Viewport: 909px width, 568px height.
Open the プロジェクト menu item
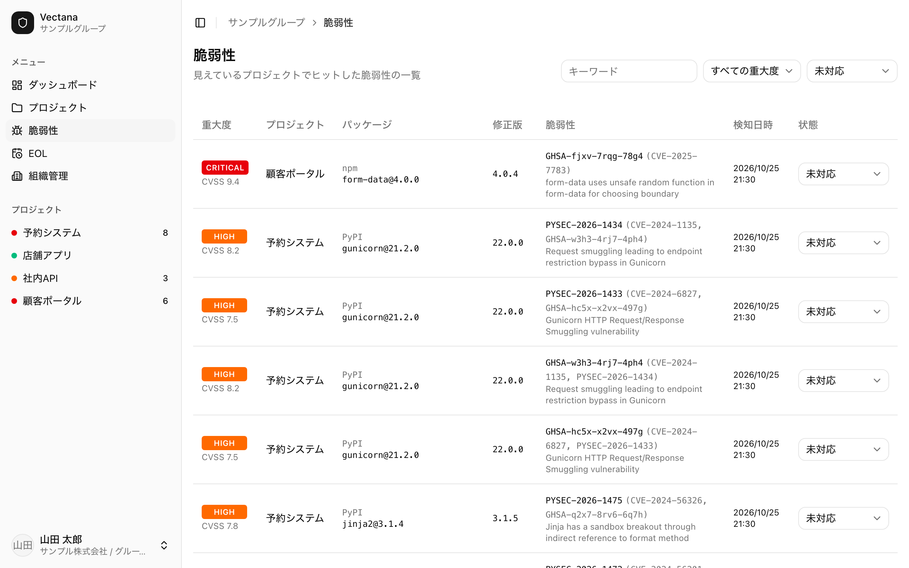coord(91,108)
